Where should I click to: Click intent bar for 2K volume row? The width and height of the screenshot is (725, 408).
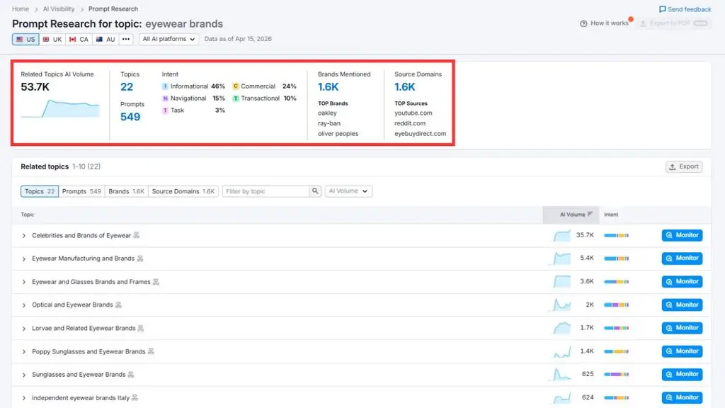[x=617, y=305]
